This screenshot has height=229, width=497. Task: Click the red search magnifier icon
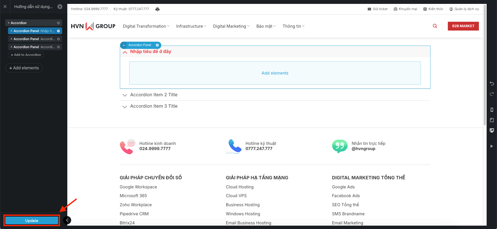(x=435, y=26)
